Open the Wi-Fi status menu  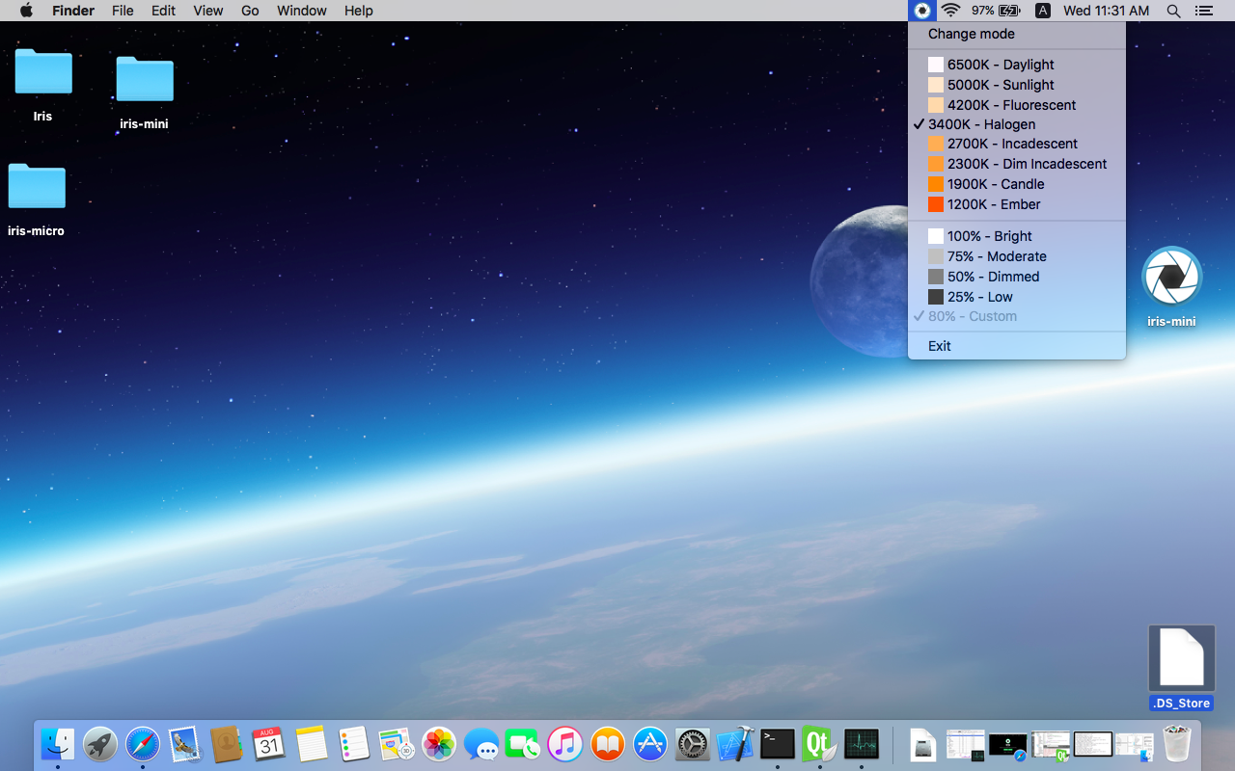(x=951, y=11)
